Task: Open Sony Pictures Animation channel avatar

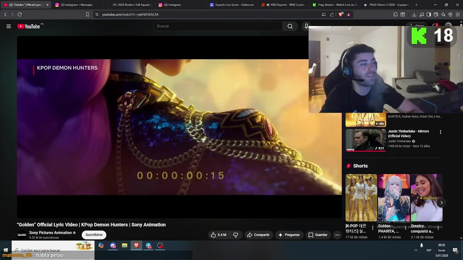Action: [22, 235]
